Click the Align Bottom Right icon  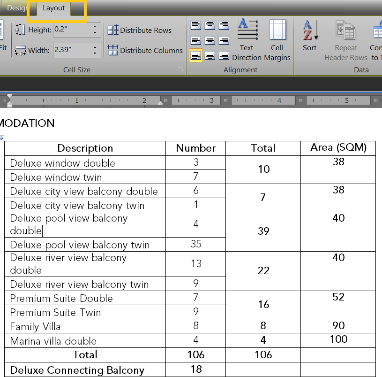[x=224, y=56]
